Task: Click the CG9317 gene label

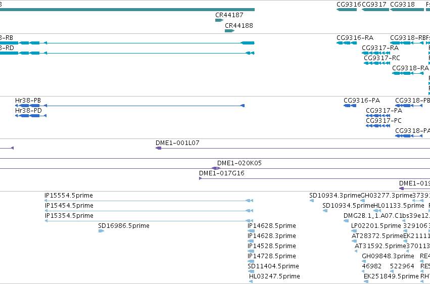Action: [374, 5]
